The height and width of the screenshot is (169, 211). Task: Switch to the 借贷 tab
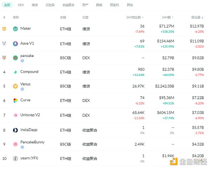tap(35, 5)
